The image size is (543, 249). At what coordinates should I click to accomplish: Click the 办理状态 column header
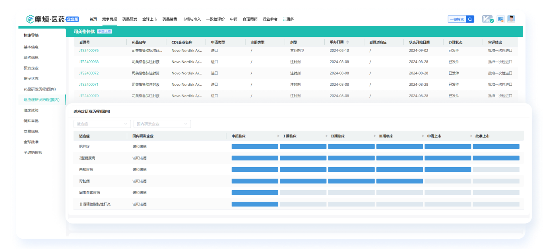point(456,42)
